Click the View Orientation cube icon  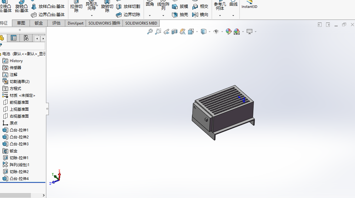(191, 32)
